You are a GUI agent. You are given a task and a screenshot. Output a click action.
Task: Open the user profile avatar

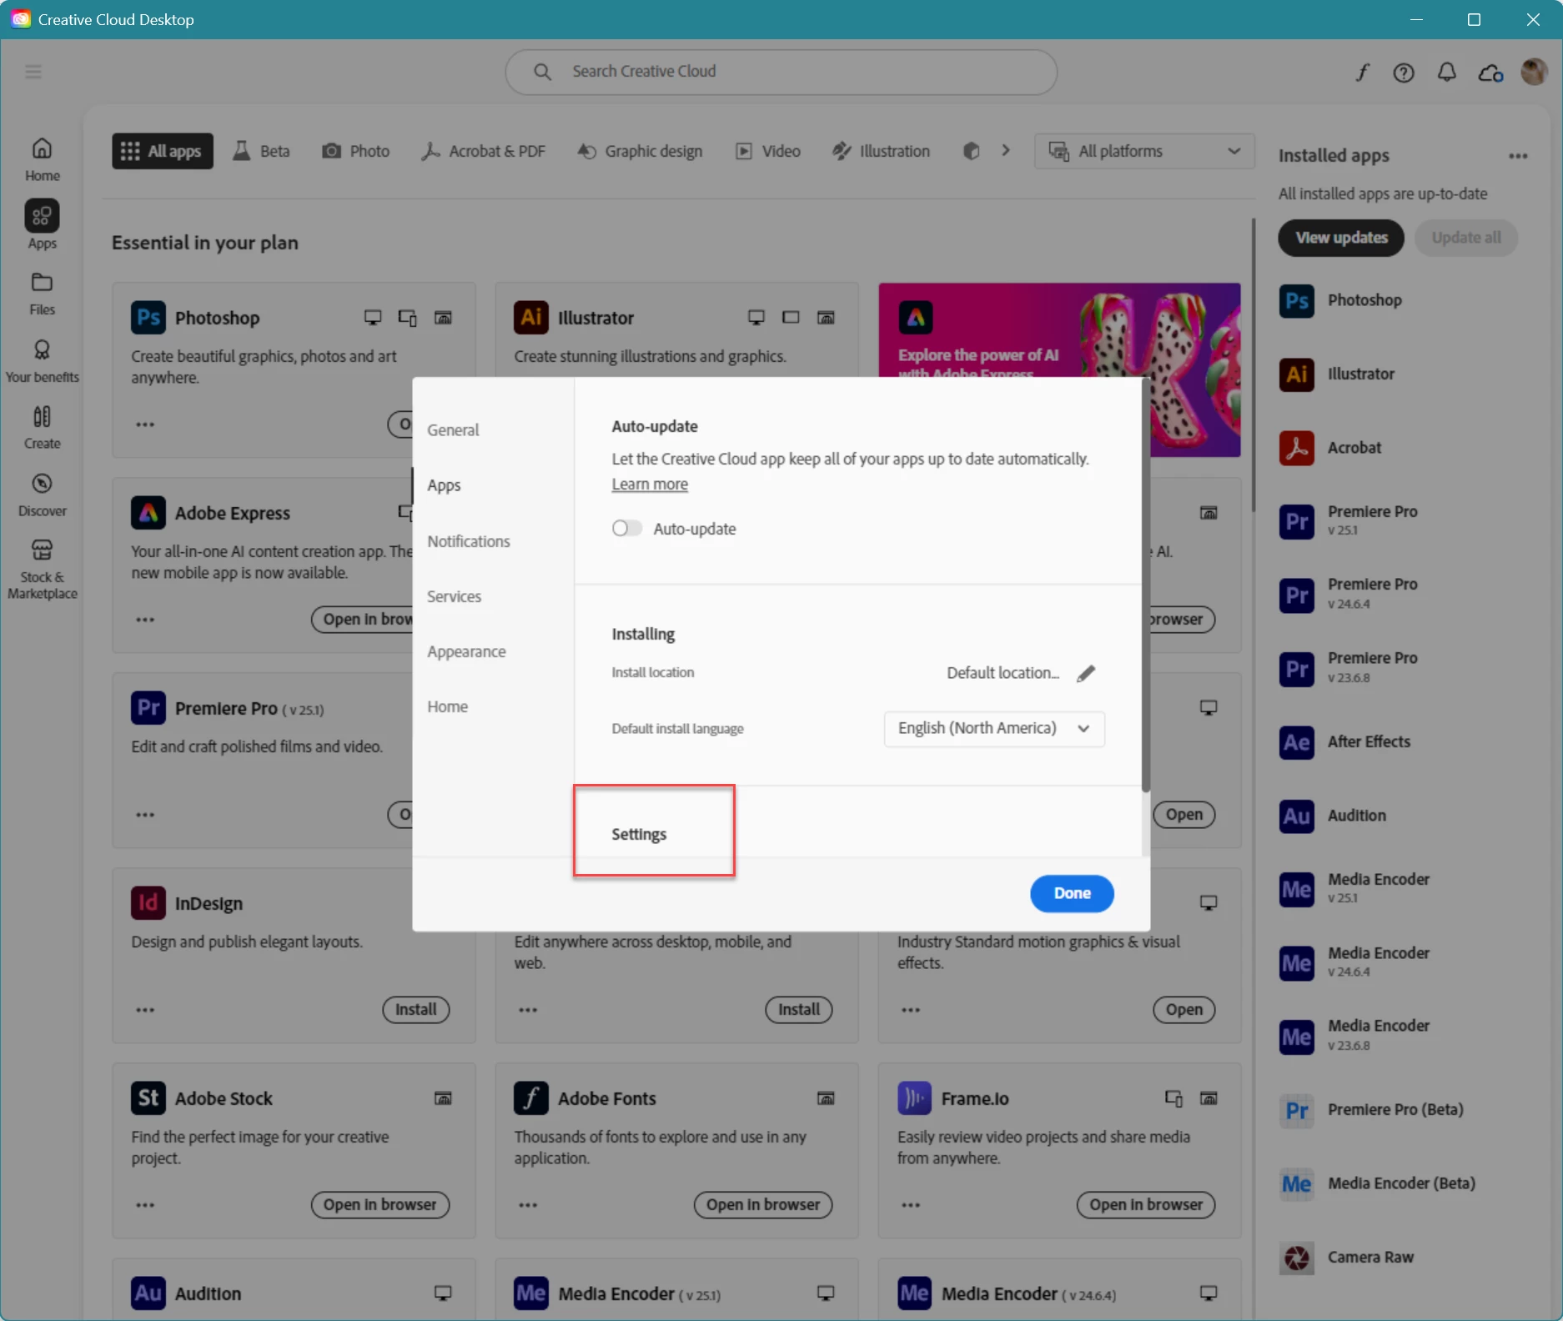pos(1534,72)
